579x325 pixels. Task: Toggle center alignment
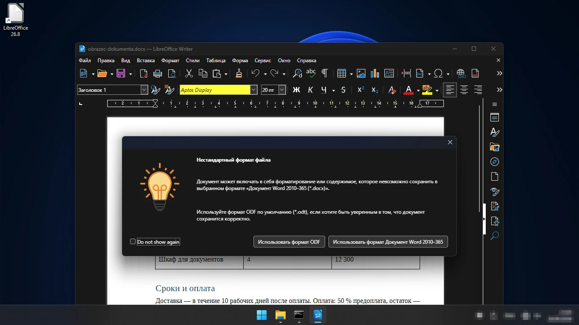coord(464,90)
